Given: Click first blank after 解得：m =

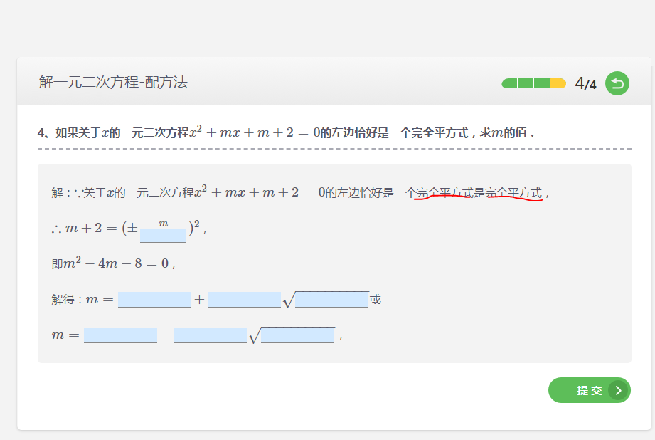Looking at the screenshot, I should point(154,300).
